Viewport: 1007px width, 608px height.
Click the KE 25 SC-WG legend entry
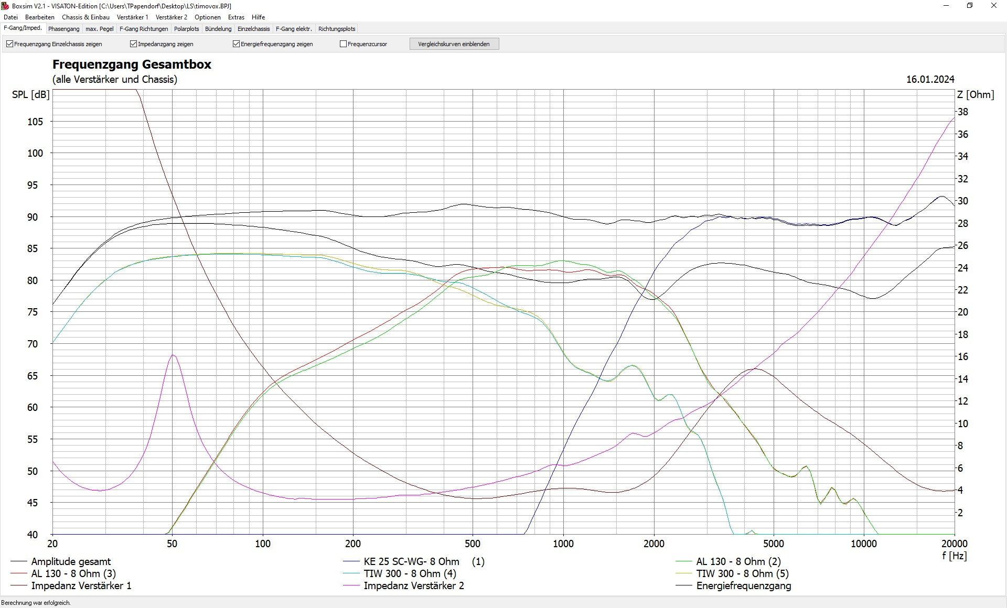click(x=411, y=561)
